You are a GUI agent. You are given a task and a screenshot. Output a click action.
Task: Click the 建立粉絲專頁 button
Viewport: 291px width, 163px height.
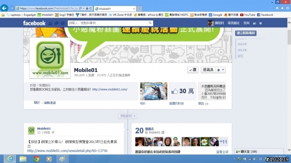tap(246, 33)
